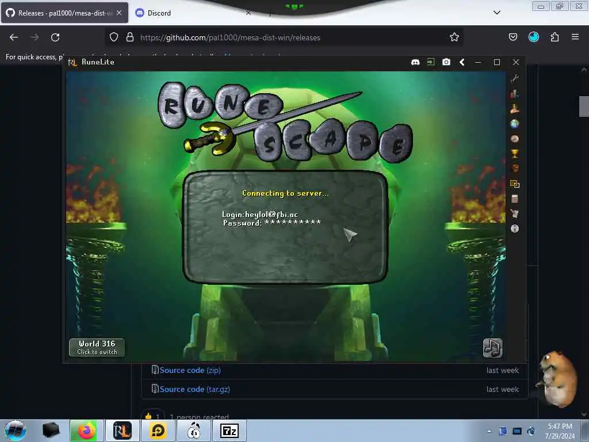Click the World 316 switch button

click(97, 348)
